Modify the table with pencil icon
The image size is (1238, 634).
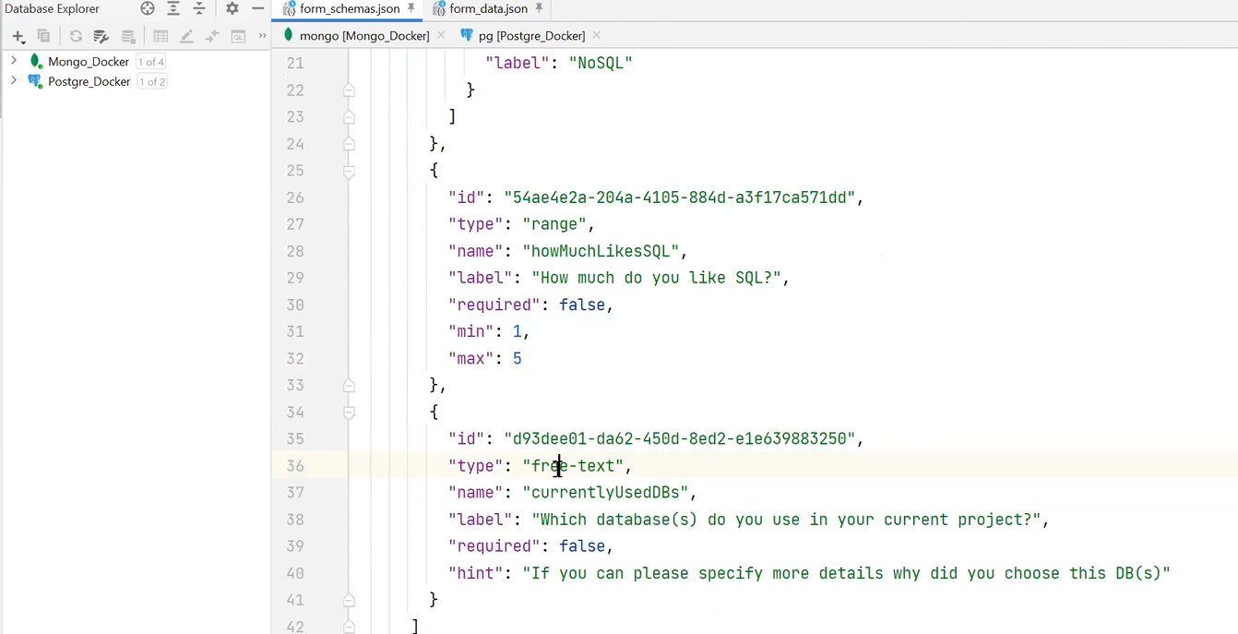point(186,35)
